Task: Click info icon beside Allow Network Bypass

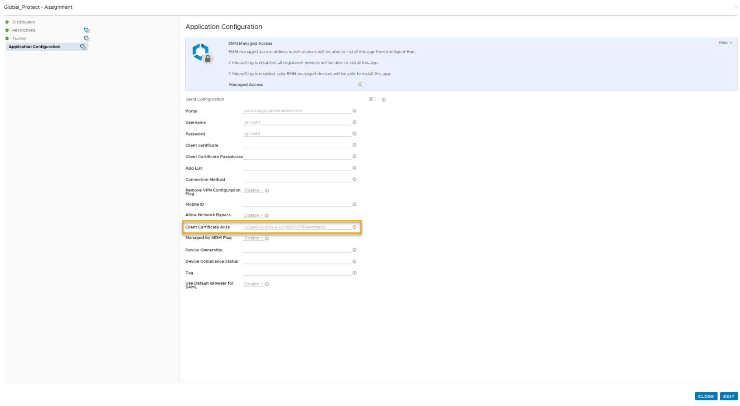Action: 266,215
